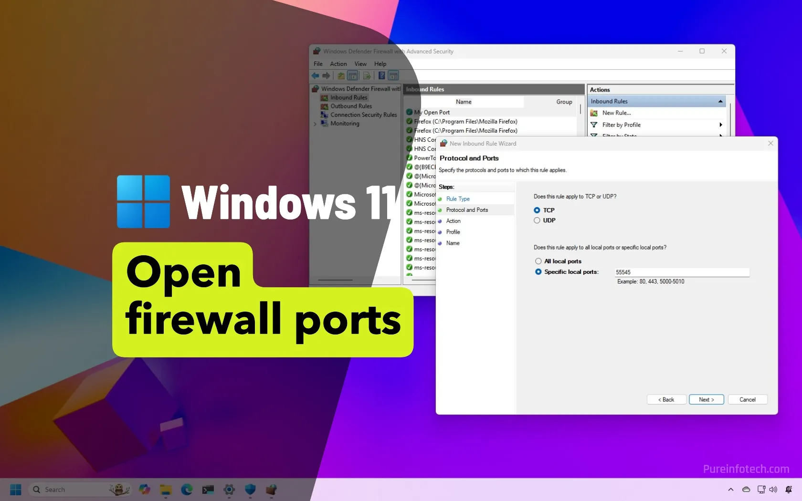Click the Up one level folder toolbar icon
The height and width of the screenshot is (501, 802).
pos(341,76)
